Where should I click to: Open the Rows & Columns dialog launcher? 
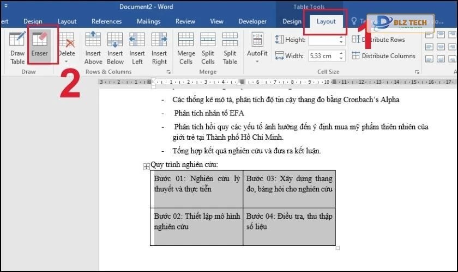pyautogui.click(x=168, y=72)
